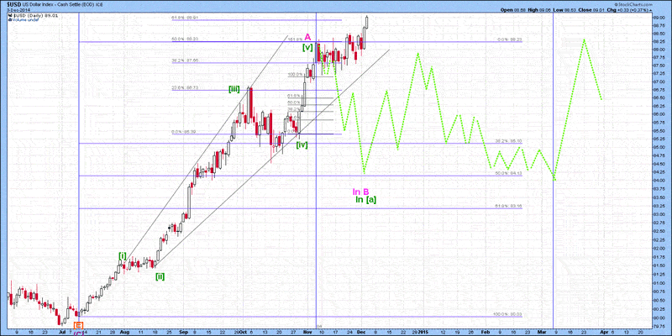
Task: Select the orange E label near July
Action: click(78, 324)
